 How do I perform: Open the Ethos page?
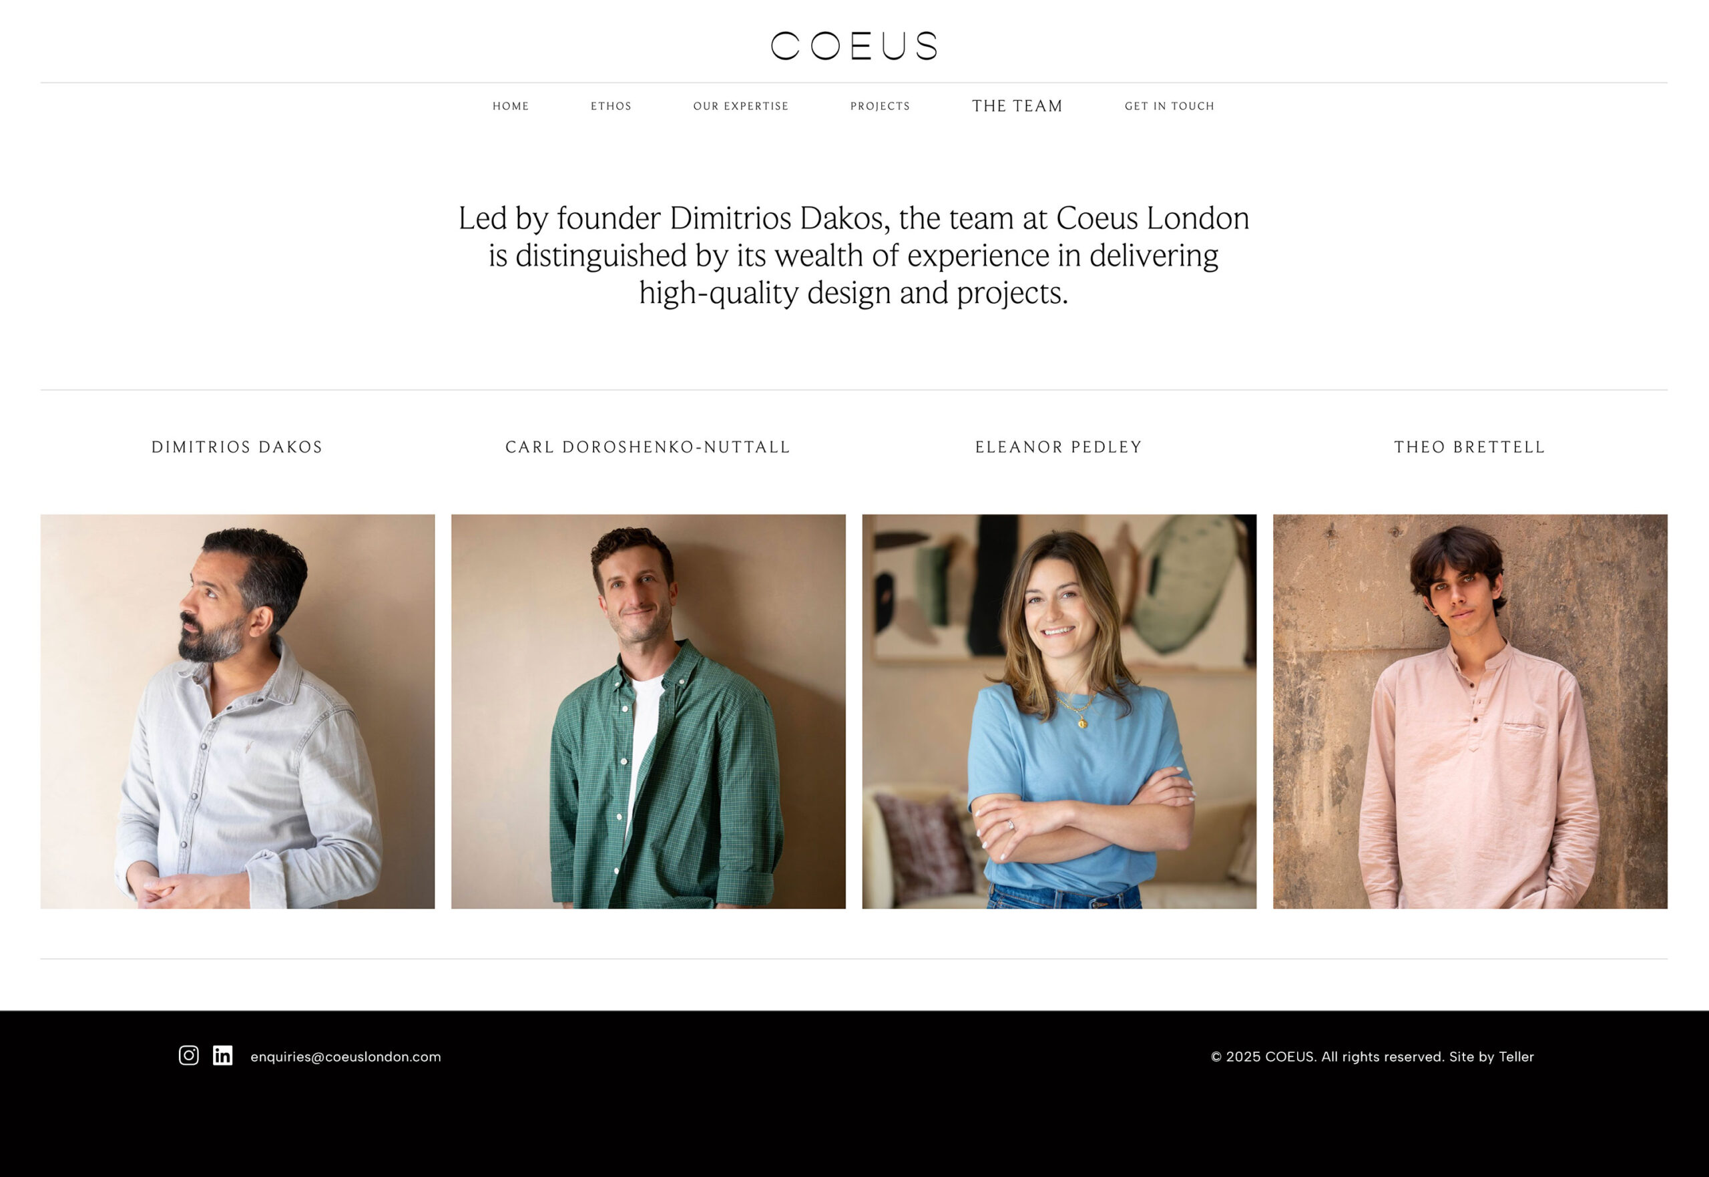point(612,106)
